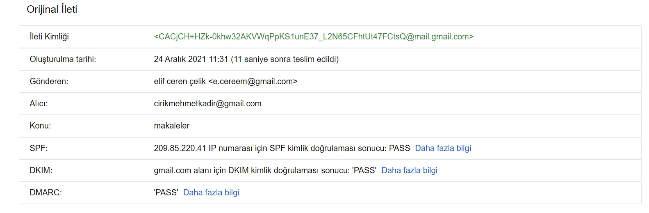Open the DMARC row's Daha fazla bilgi link
649x213 pixels.
(211, 192)
